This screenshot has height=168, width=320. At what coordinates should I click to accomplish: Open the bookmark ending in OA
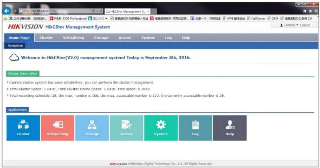click(x=296, y=18)
